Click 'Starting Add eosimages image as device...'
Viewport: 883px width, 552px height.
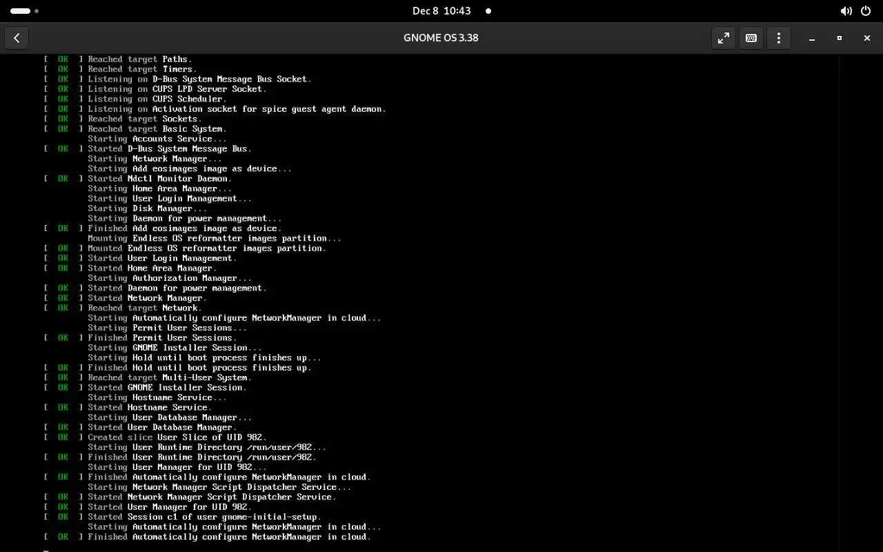190,168
